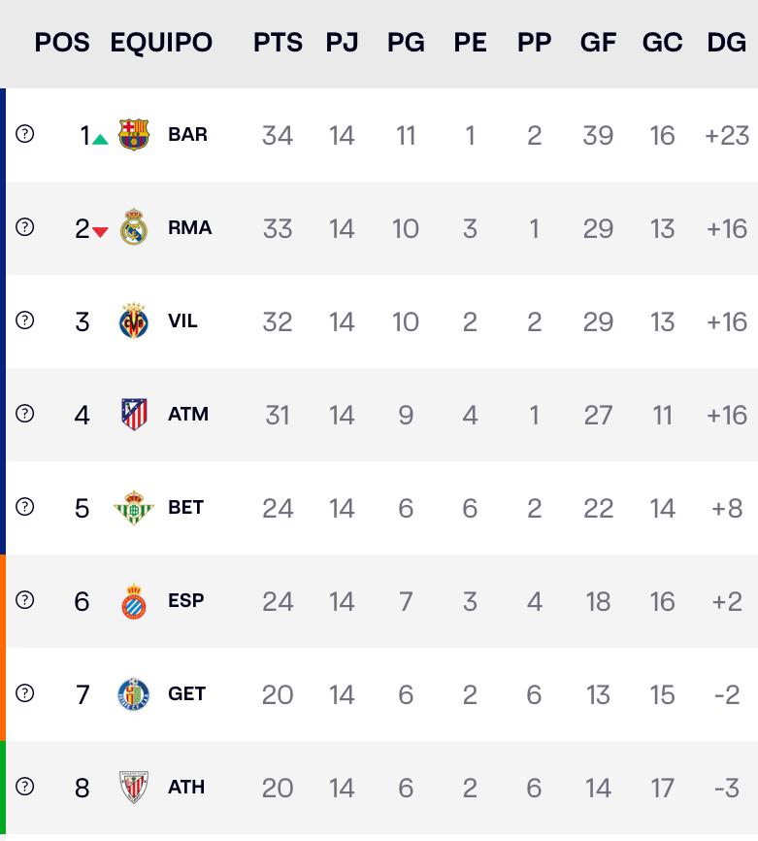
Task: Sort table by the DG column header
Action: click(727, 43)
